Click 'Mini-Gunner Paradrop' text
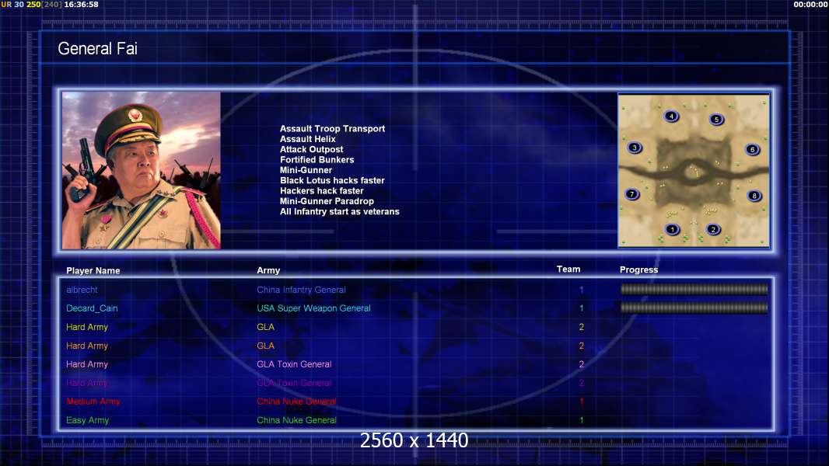This screenshot has height=466, width=829. tap(327, 201)
